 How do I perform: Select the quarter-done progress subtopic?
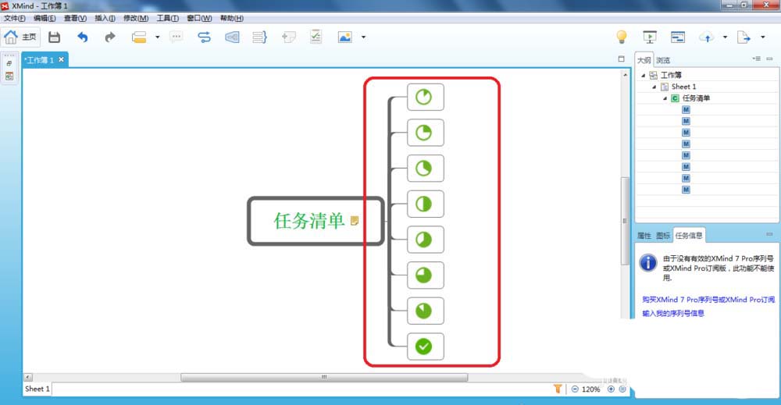426,133
